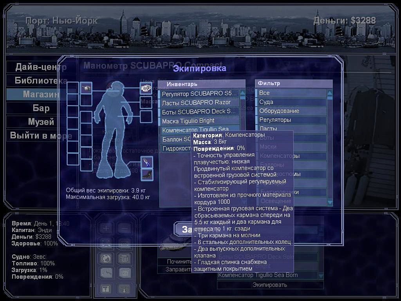Viewport: 401px width, 301px height.
Task: Filter inventory by Оборудование
Action: (291, 111)
